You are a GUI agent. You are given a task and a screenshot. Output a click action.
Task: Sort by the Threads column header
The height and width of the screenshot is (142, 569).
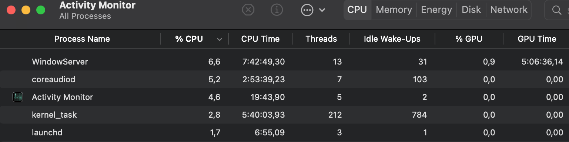point(321,39)
